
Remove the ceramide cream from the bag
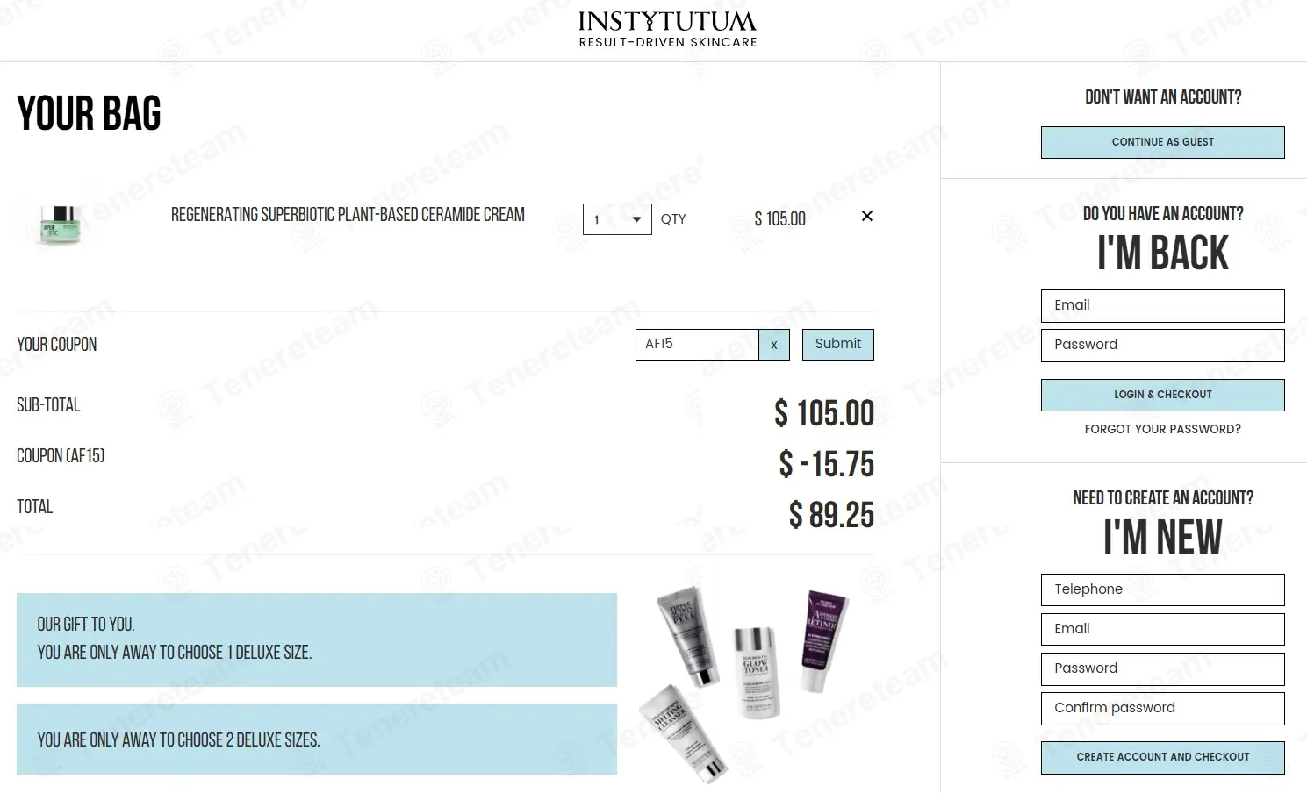point(866,216)
